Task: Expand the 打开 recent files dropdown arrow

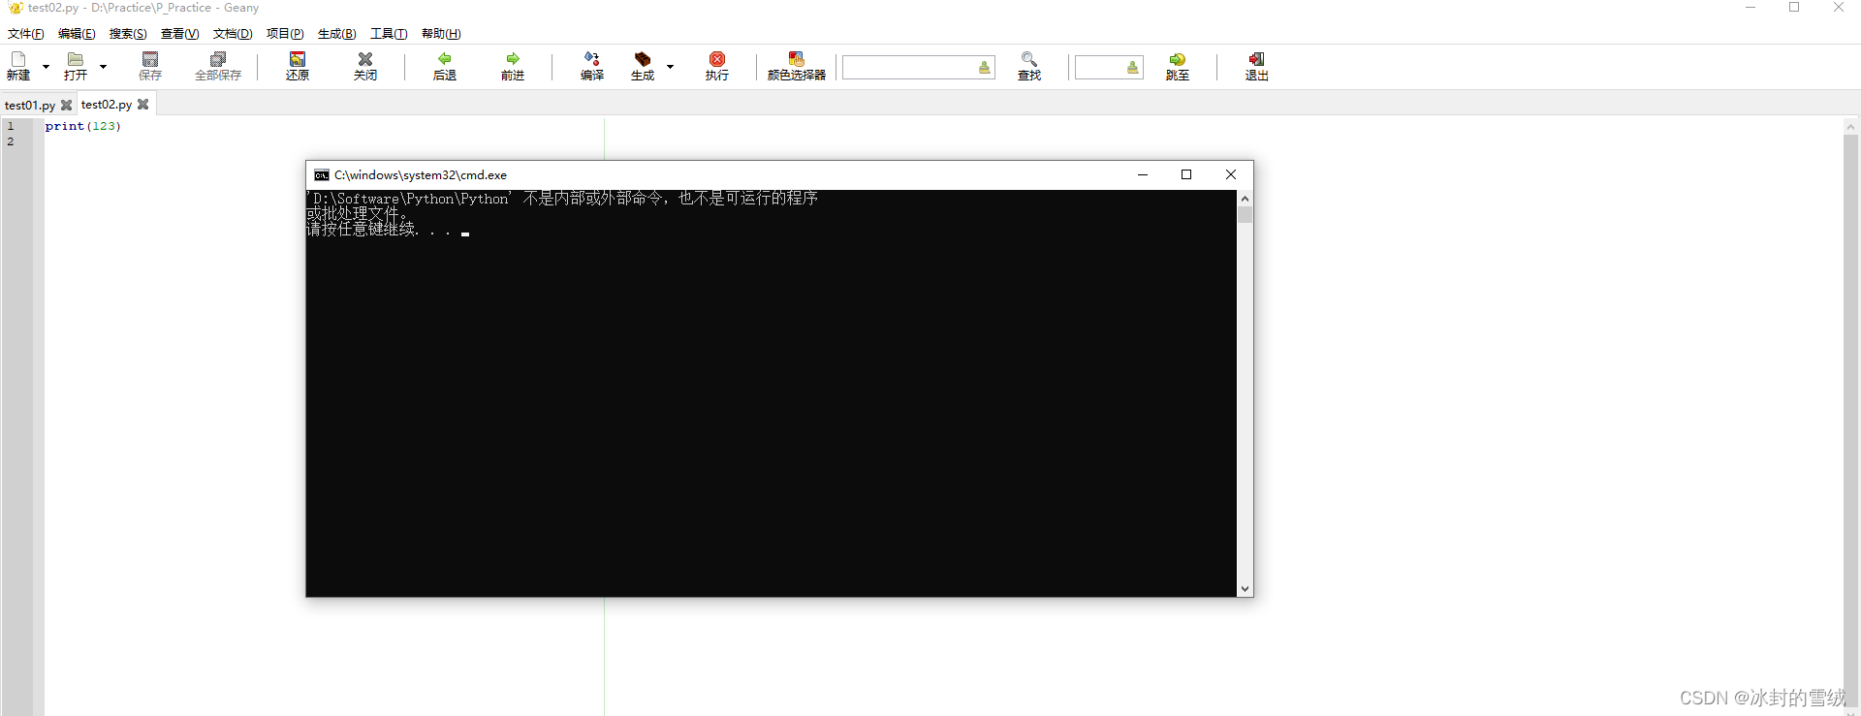Action: tap(103, 67)
